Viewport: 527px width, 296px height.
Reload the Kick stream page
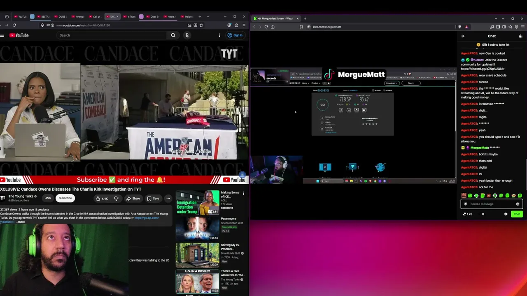point(266,27)
